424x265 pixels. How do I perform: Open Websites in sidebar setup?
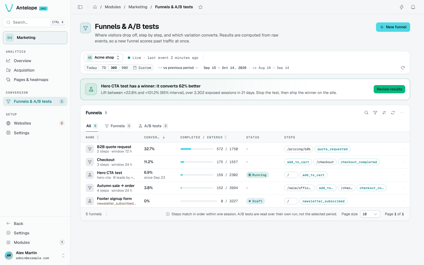(35, 123)
